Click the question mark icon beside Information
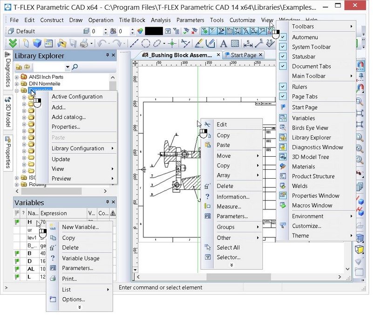Viewport: 381px width, 320px height. [x=207, y=196]
